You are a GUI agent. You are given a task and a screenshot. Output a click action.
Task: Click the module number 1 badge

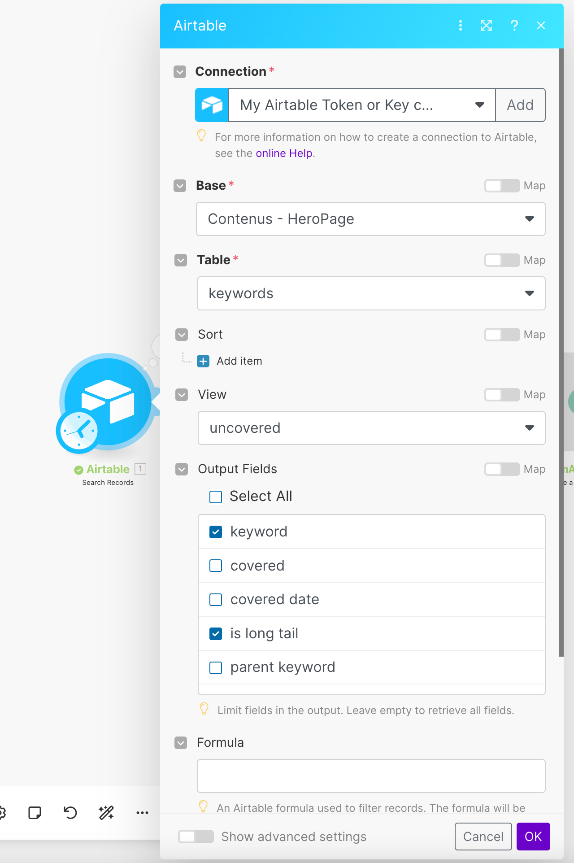click(x=140, y=469)
